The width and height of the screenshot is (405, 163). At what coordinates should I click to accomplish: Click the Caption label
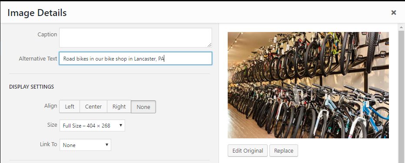pyautogui.click(x=47, y=35)
